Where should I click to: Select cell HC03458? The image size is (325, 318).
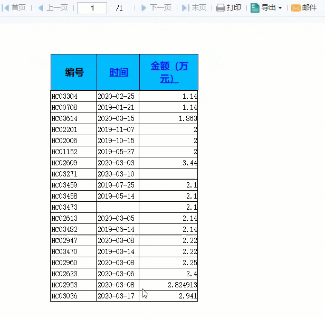(x=73, y=196)
